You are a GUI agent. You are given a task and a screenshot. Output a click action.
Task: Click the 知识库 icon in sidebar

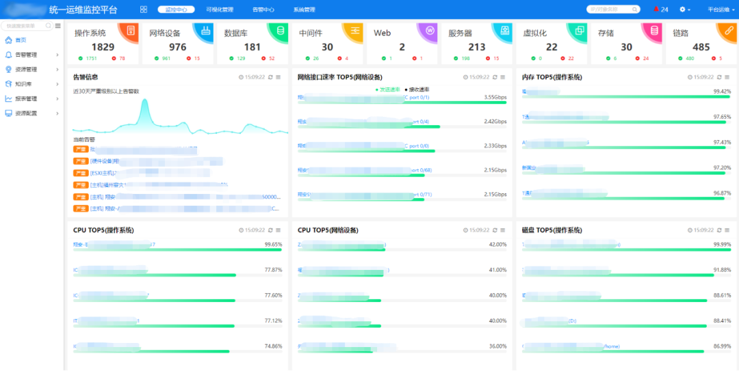coord(8,84)
